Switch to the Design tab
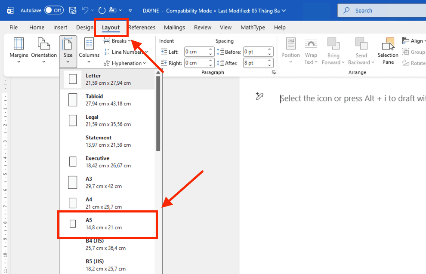 tap(84, 28)
